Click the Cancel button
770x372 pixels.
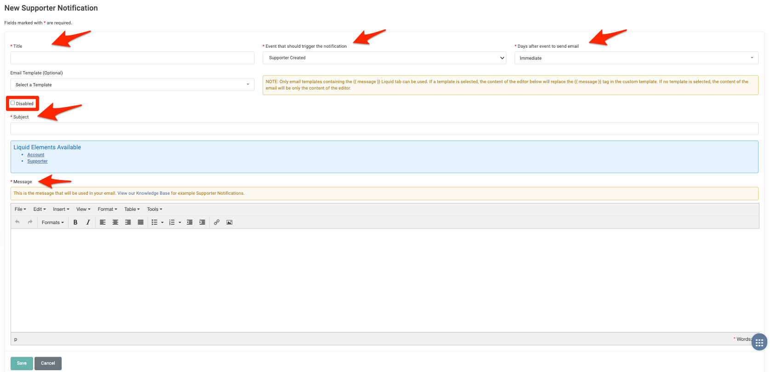pyautogui.click(x=48, y=363)
